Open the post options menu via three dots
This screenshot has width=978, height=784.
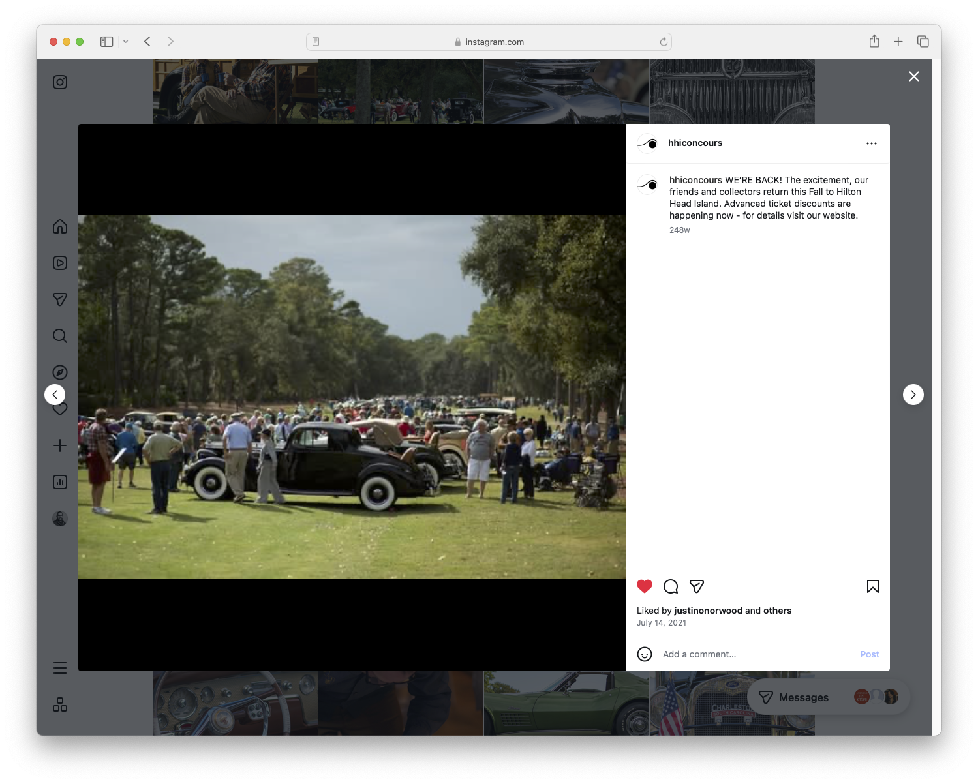click(x=872, y=143)
